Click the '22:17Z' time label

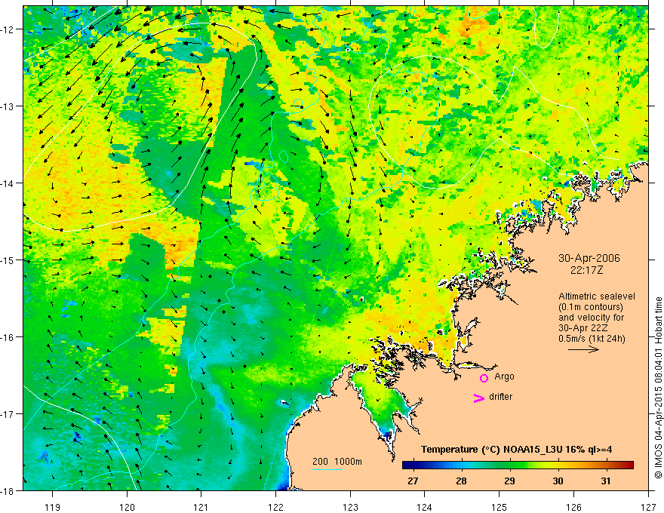(x=586, y=270)
